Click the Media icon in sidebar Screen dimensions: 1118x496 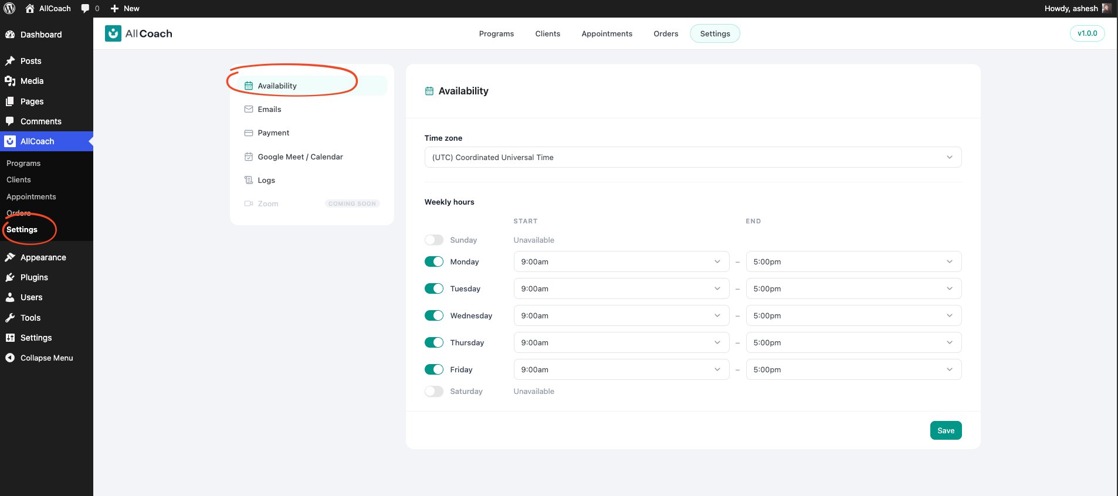(x=10, y=81)
